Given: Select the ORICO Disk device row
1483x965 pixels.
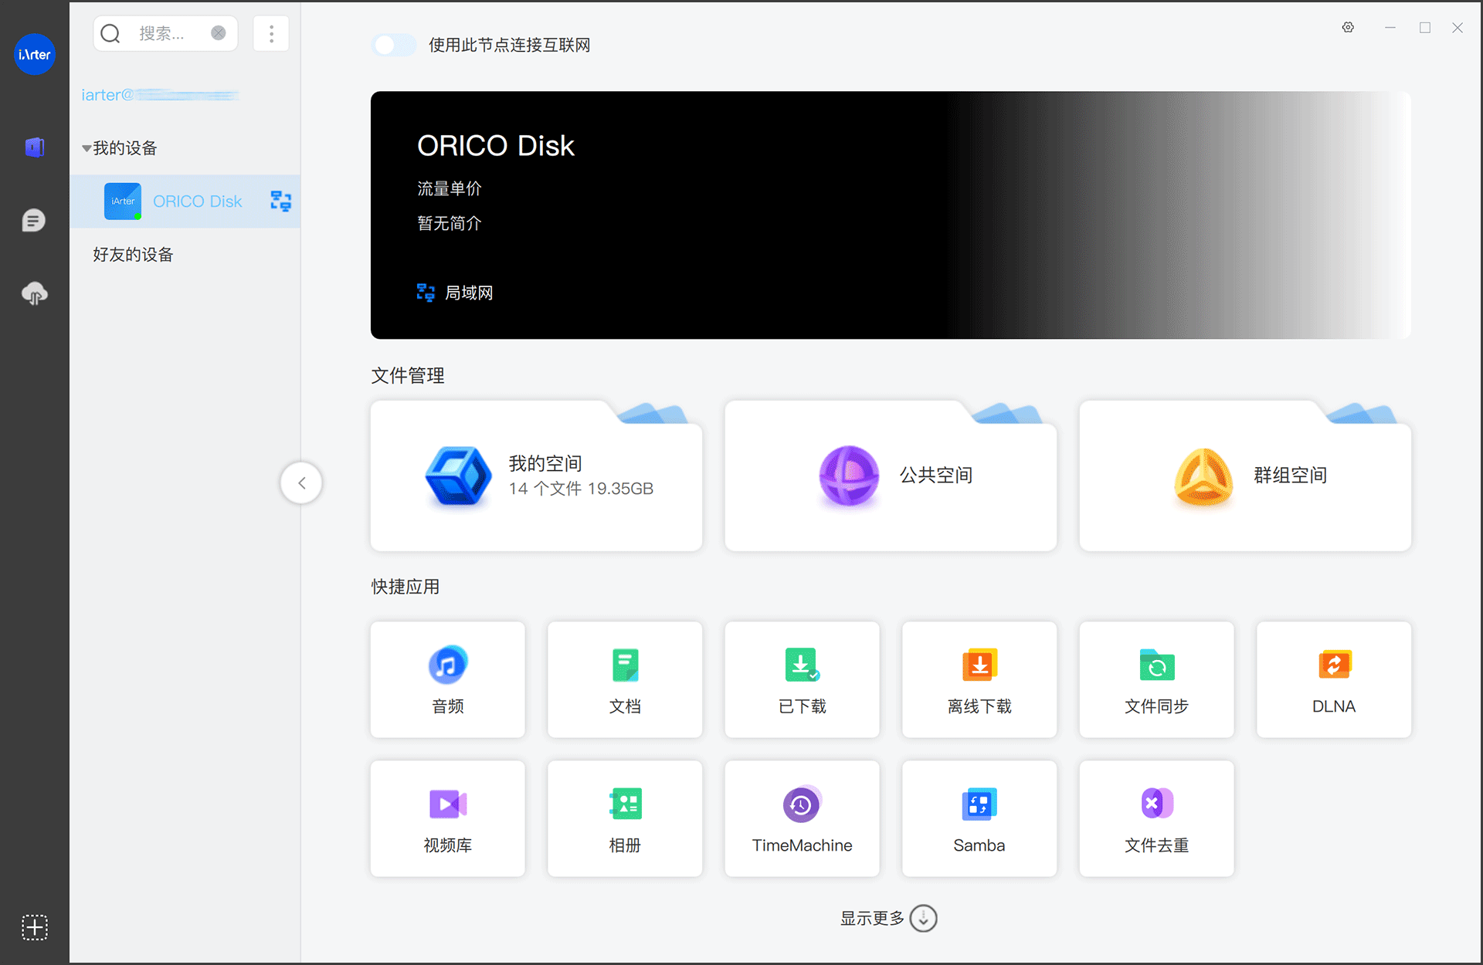Looking at the screenshot, I should point(185,201).
